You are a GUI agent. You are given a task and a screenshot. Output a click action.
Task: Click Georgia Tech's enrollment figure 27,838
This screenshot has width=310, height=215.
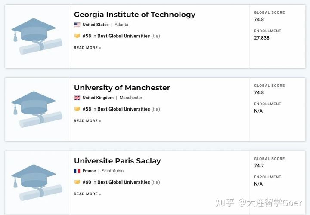tap(262, 38)
